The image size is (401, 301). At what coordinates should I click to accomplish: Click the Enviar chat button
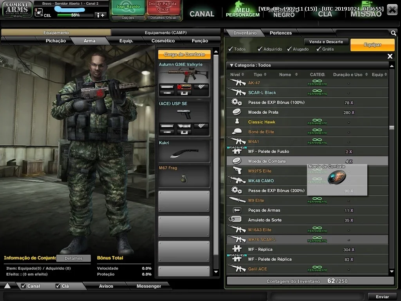(x=382, y=296)
